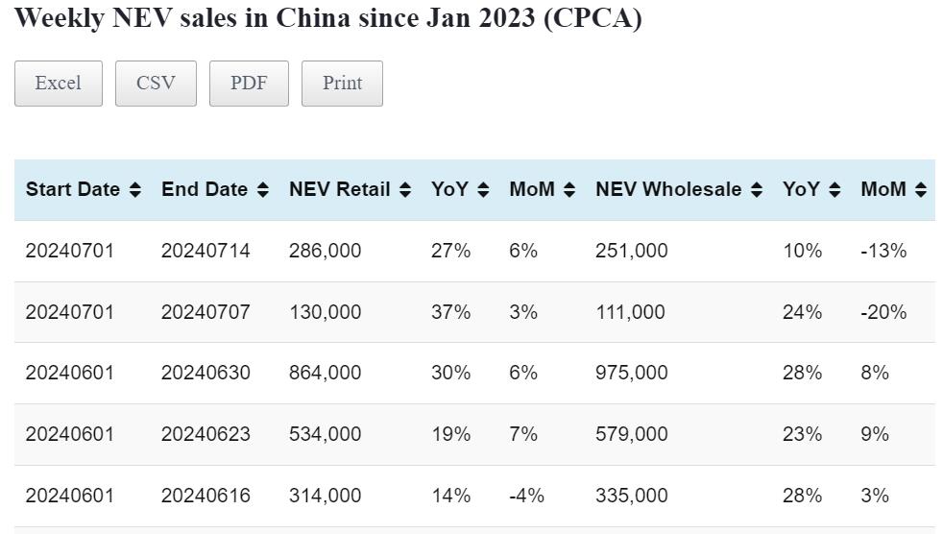Click the sort arrows next to End Date
Image resolution: width=943 pixels, height=534 pixels.
tap(263, 190)
